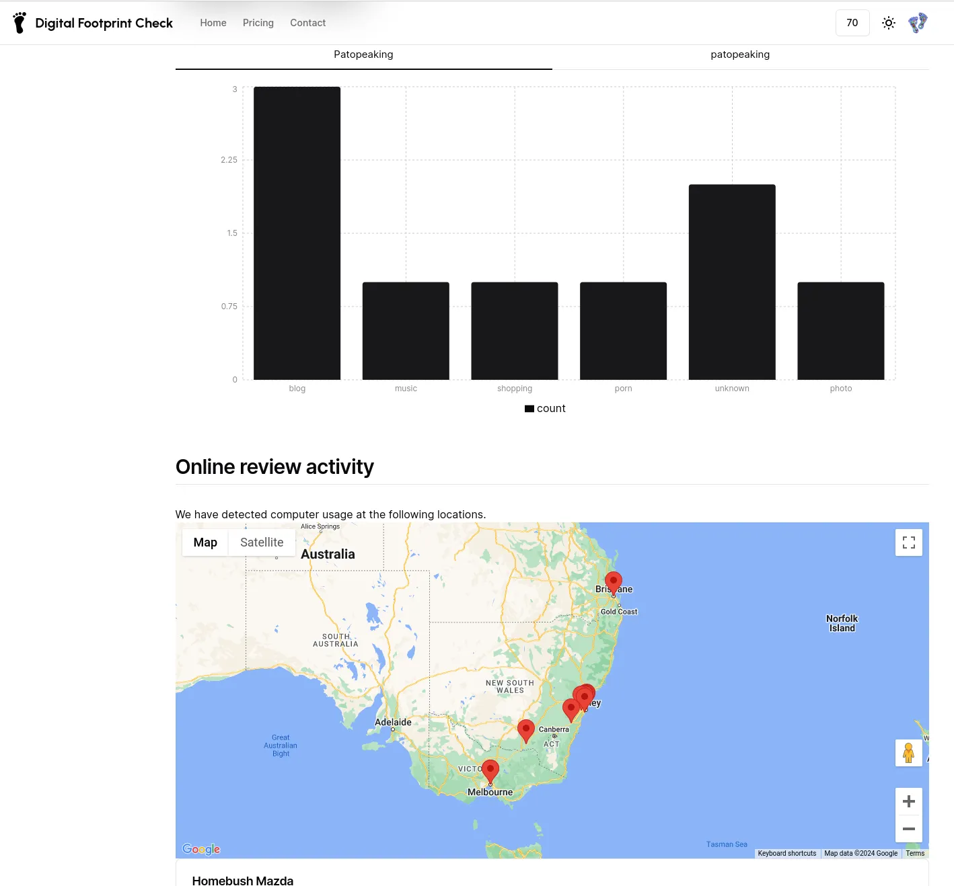Open the map Terms link

[x=915, y=852]
